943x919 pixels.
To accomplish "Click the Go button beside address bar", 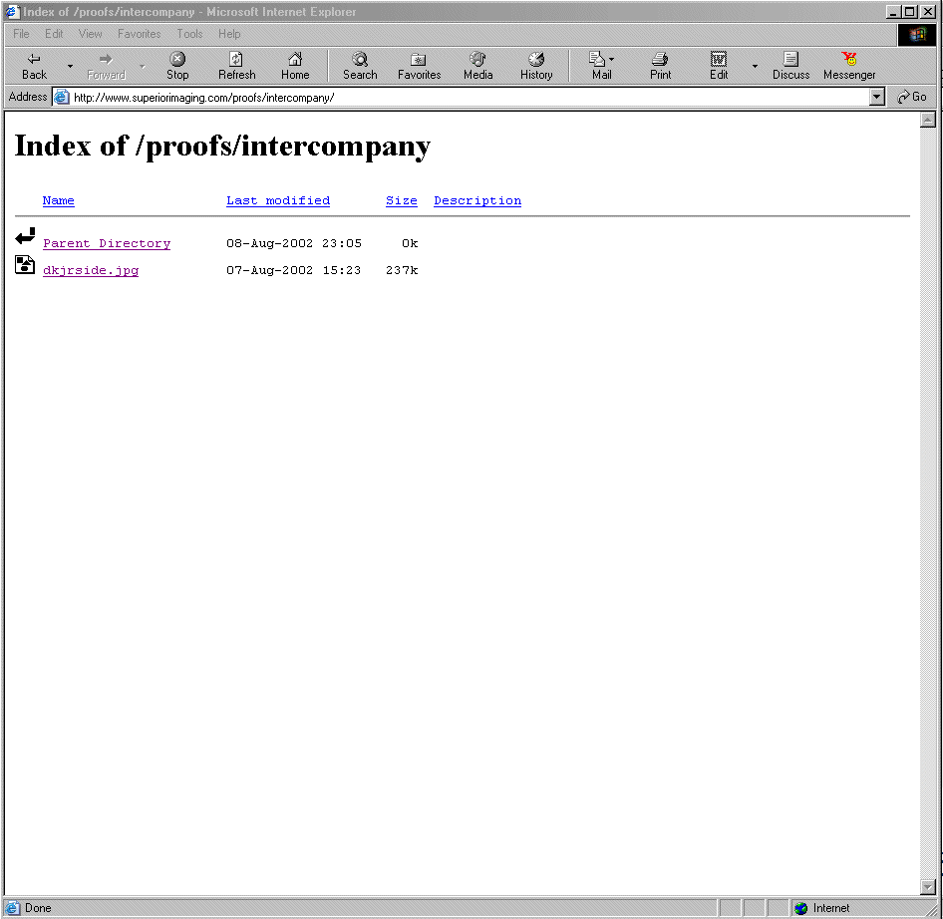I will pyautogui.click(x=912, y=97).
